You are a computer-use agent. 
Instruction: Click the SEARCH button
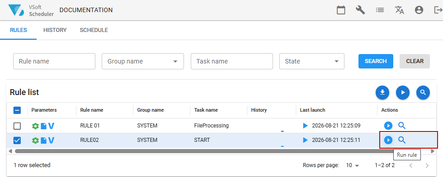click(376, 61)
